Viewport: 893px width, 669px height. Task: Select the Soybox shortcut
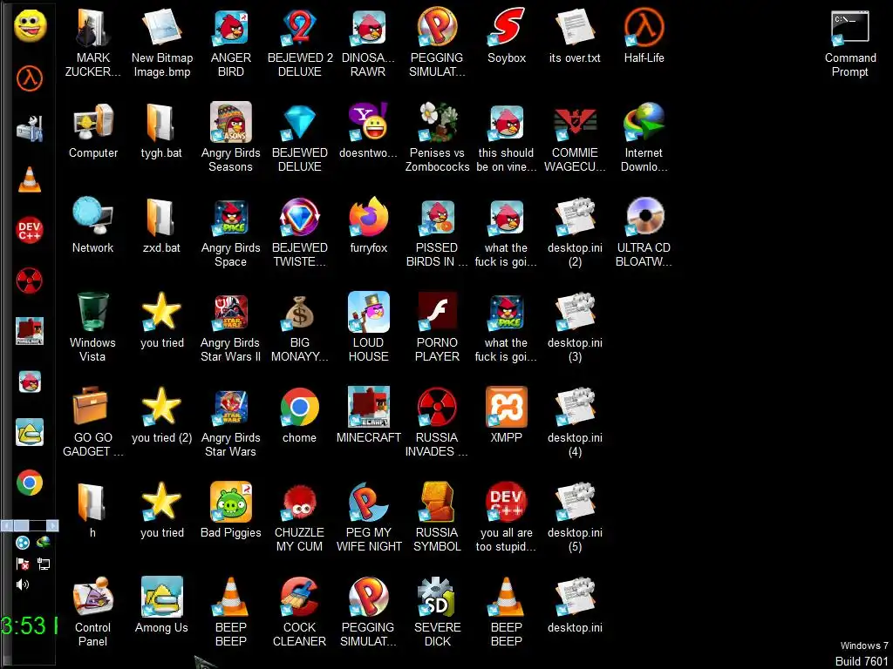(x=507, y=36)
